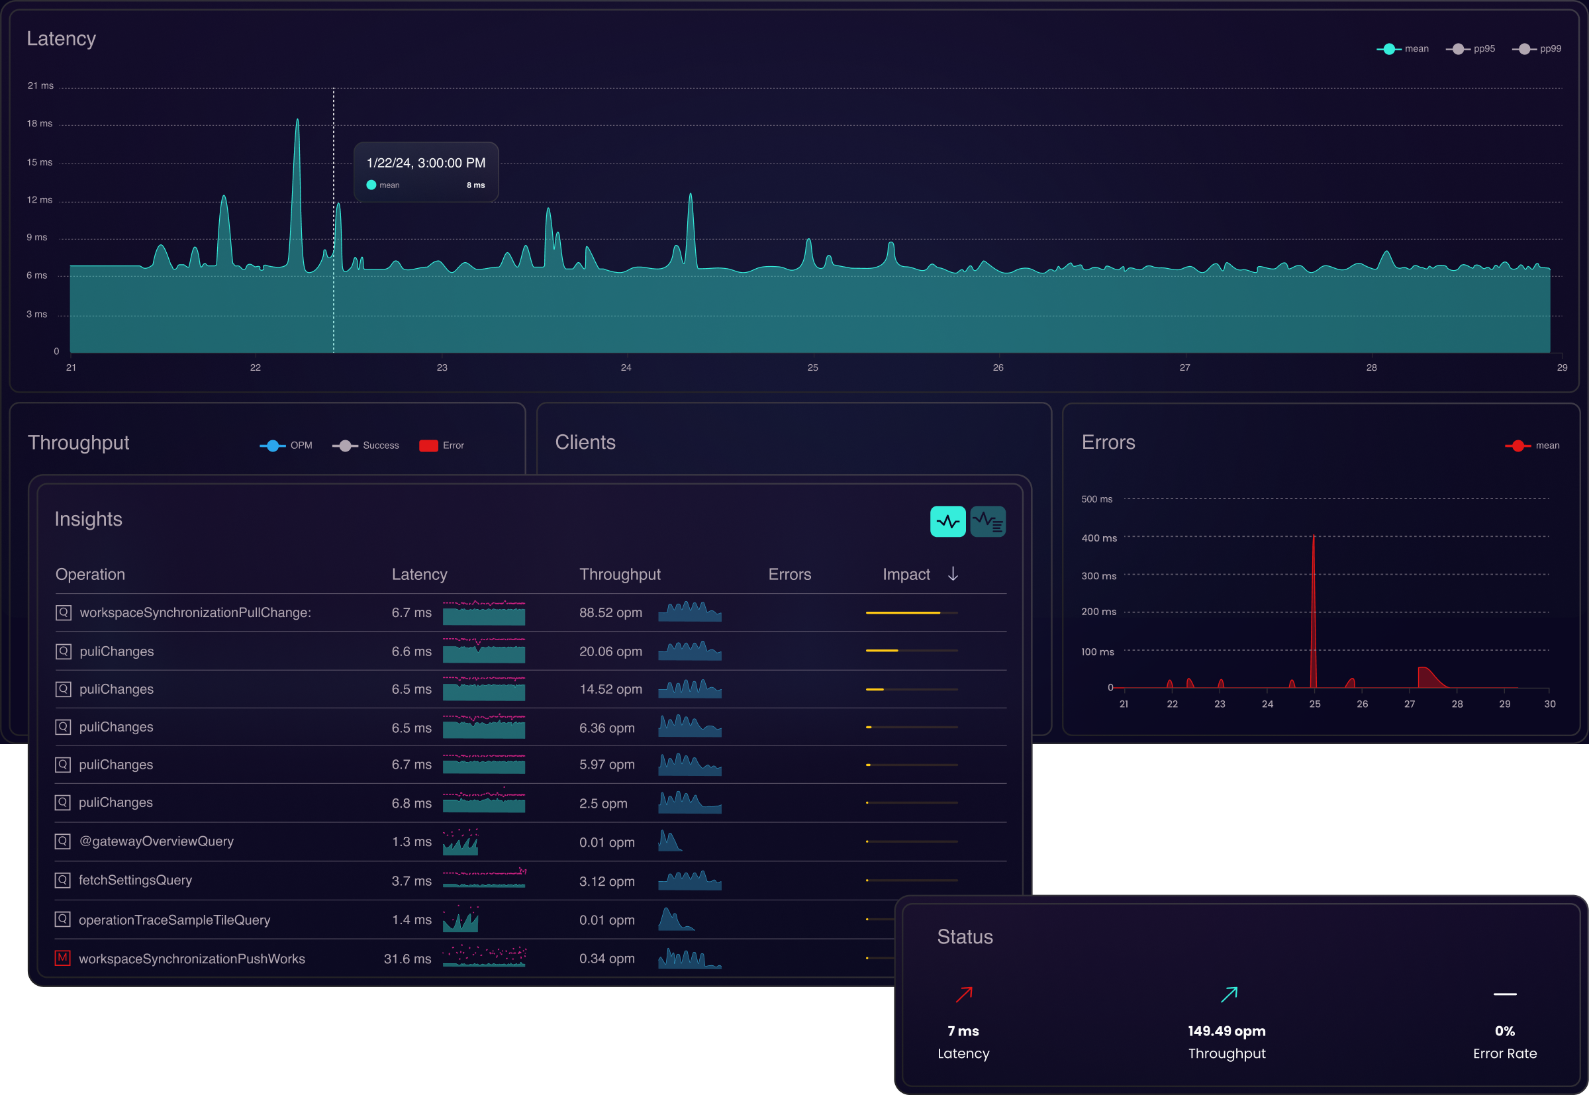Click the Latency column header in Insights
This screenshot has height=1095, width=1589.
pos(419,574)
